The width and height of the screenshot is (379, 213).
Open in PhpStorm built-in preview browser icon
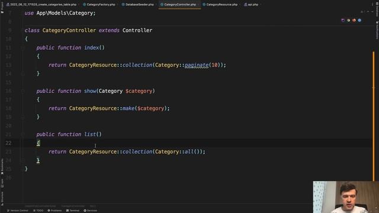(343, 20)
